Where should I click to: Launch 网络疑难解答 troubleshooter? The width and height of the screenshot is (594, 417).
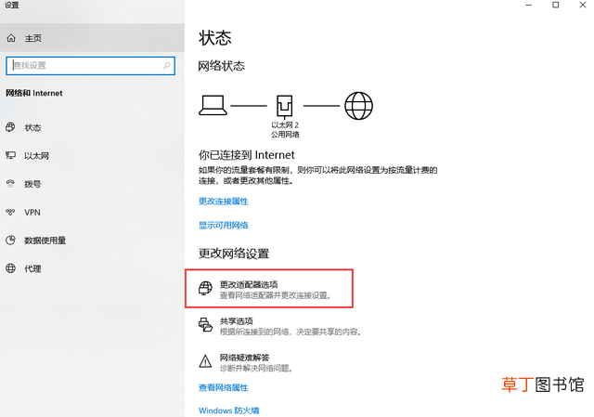point(245,358)
